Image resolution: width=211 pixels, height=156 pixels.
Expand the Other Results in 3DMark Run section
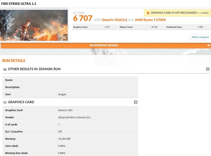208,69
